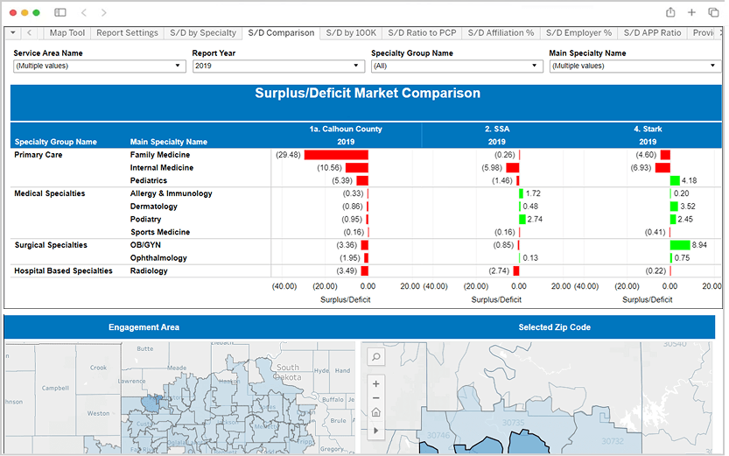Screen dimensions: 729x456
Task: Click the Calhoun Internal Medicine red bar
Action: 356,168
